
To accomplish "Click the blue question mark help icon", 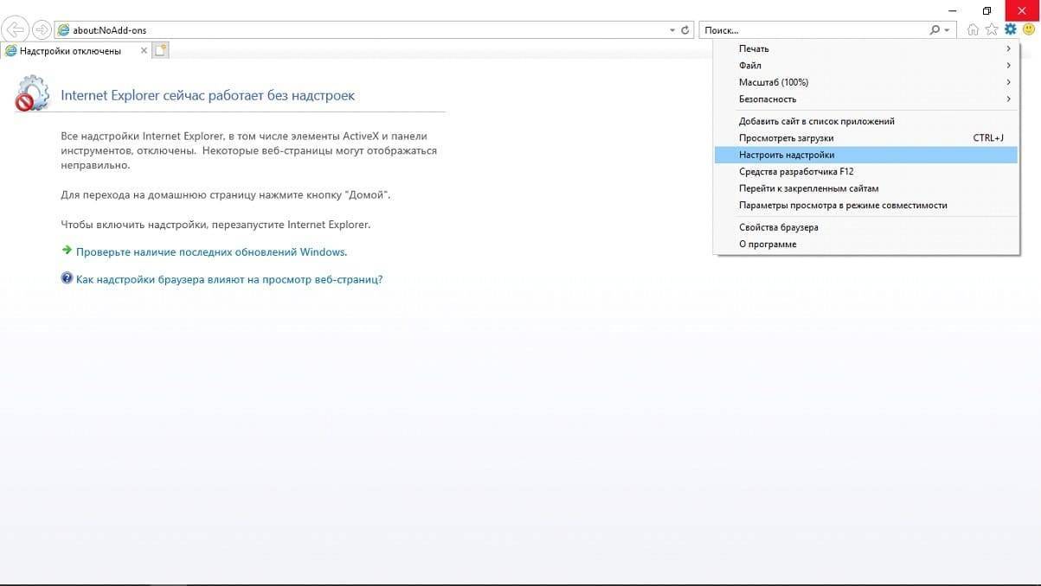I will coord(67,278).
